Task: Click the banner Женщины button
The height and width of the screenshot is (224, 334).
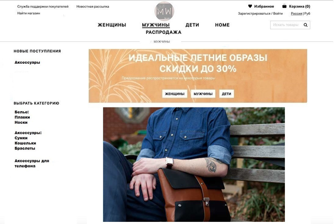Action: click(175, 94)
